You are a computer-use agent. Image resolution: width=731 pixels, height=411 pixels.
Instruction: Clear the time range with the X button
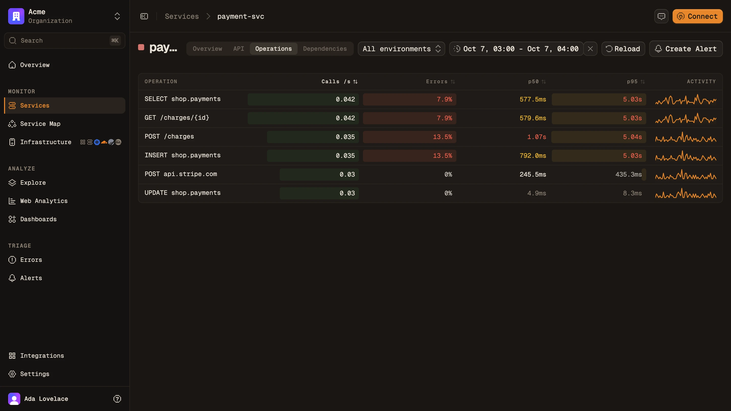(590, 49)
